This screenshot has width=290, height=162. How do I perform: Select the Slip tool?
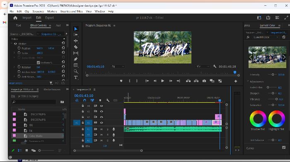[76, 53]
